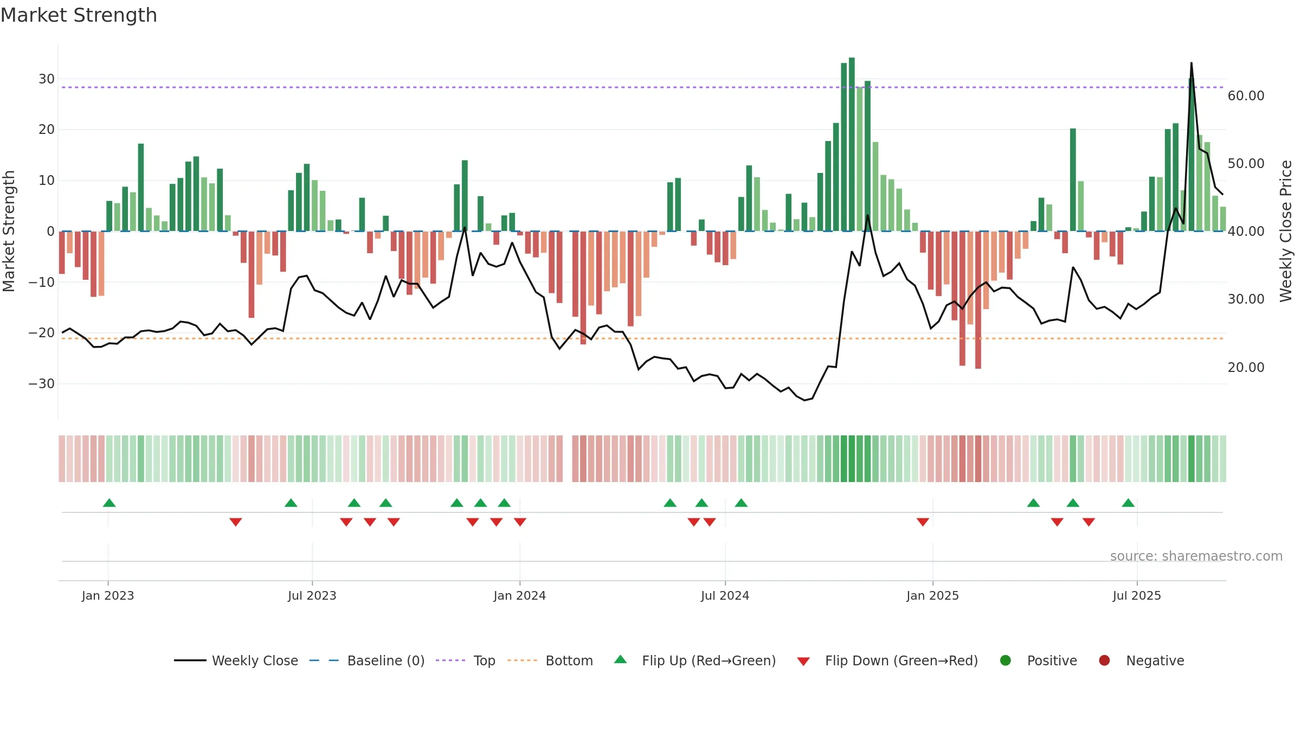Toggle the red Flip Down legend triangle
The height and width of the screenshot is (732, 1301).
click(x=803, y=662)
